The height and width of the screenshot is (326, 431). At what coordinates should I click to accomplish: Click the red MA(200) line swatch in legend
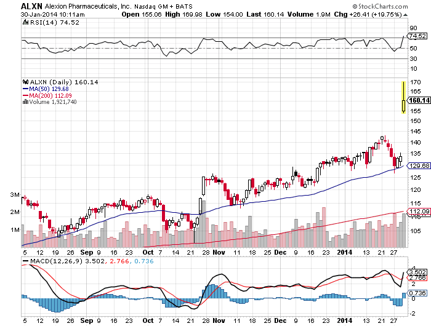(x=26, y=95)
